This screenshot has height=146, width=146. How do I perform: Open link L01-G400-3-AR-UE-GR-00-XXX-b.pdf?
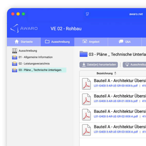[116, 86]
